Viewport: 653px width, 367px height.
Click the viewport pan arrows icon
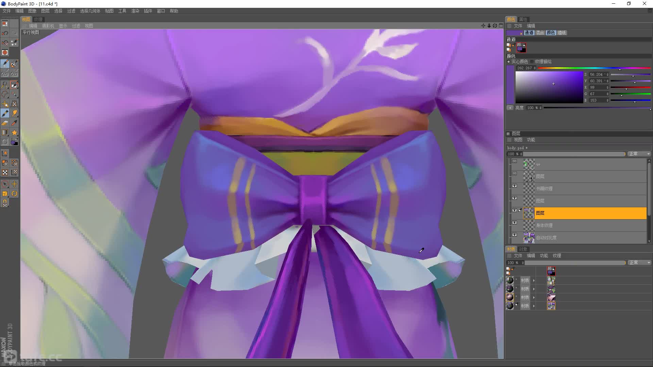coord(483,25)
